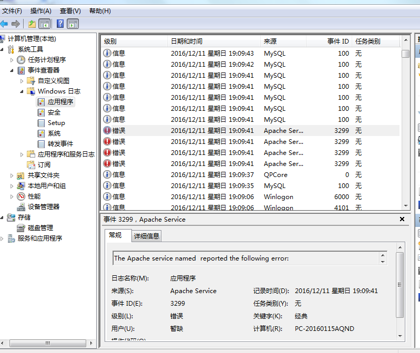This screenshot has width=420, height=353.
Task: Select the Task Scheduler clock icon
Action: click(21, 60)
